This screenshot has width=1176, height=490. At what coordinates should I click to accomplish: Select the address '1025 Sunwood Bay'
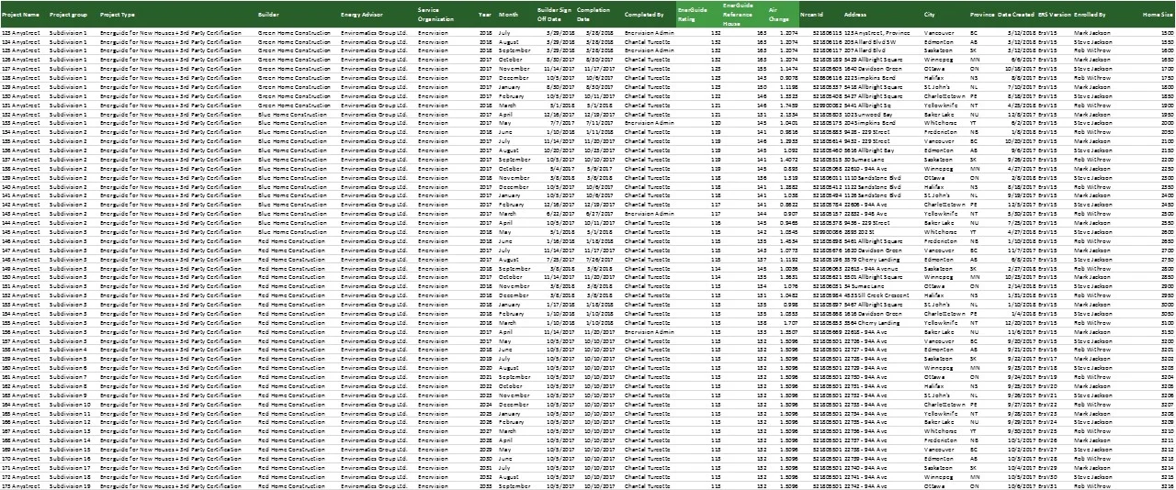(869, 114)
